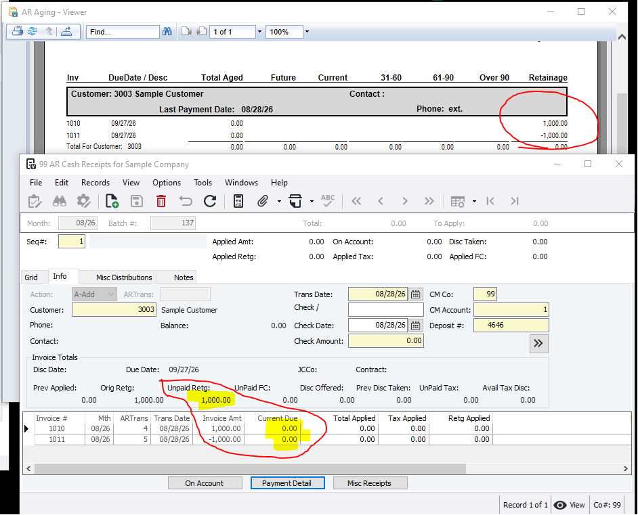Click the double-chevron expand button

point(538,344)
